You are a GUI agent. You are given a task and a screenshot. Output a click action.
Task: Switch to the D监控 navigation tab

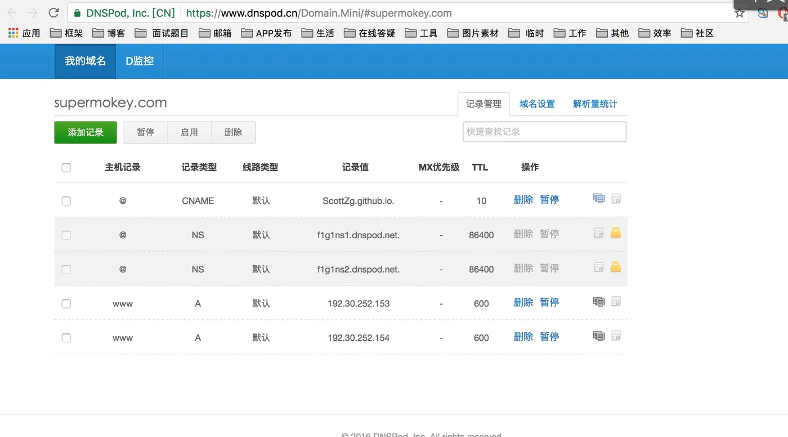click(x=140, y=61)
